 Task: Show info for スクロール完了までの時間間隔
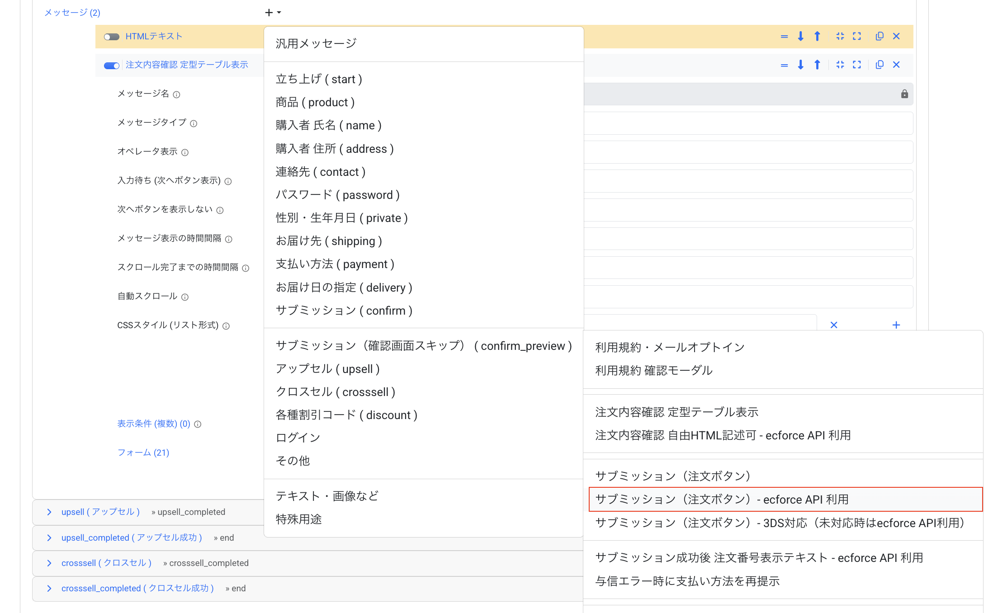click(246, 268)
